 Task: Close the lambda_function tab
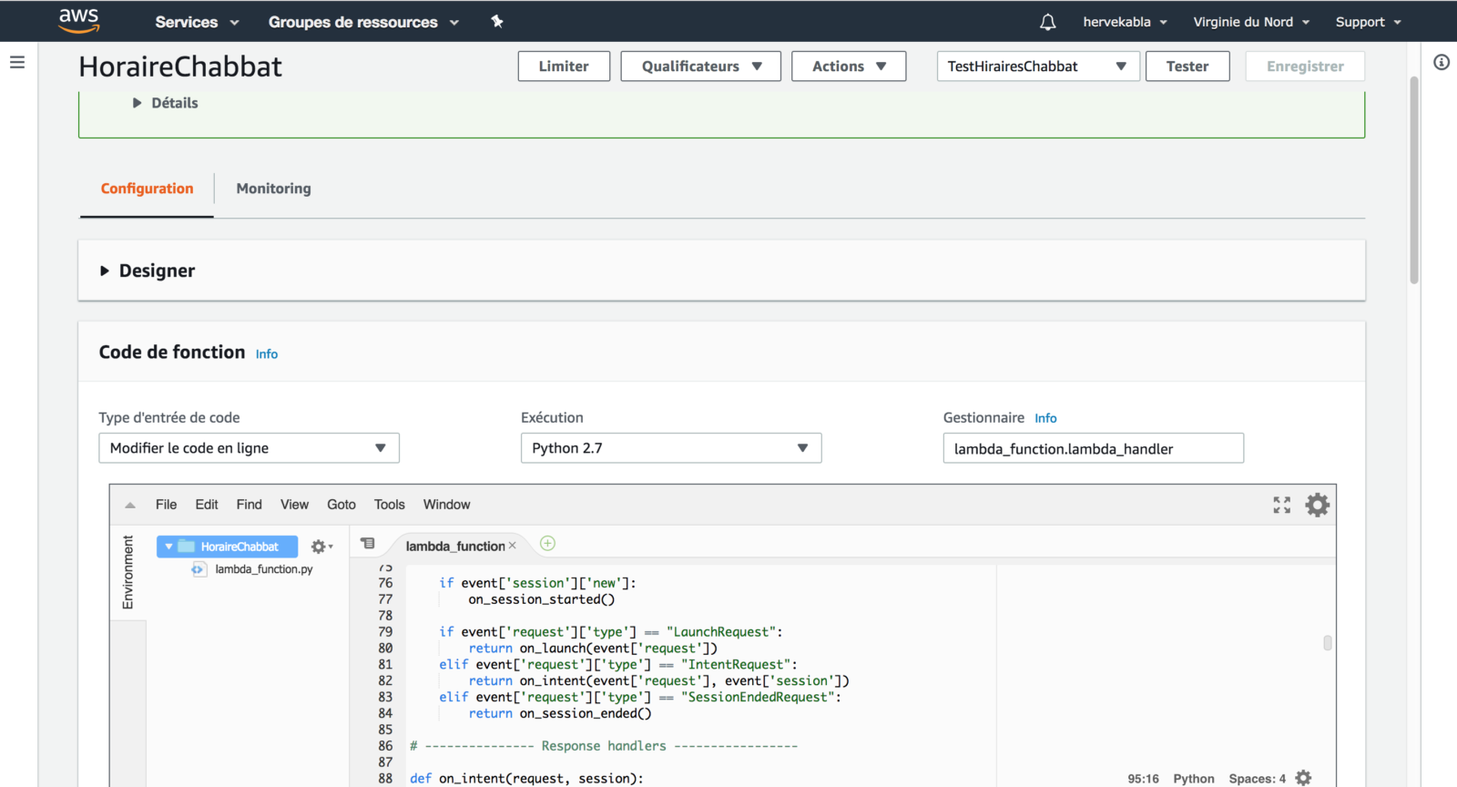tap(513, 546)
